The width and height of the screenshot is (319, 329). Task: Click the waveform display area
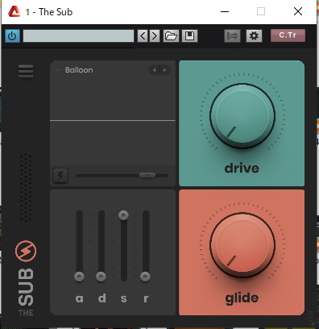pos(113,120)
